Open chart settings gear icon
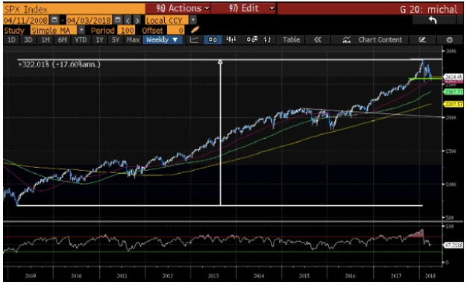The width and height of the screenshot is (470, 285). [x=450, y=40]
